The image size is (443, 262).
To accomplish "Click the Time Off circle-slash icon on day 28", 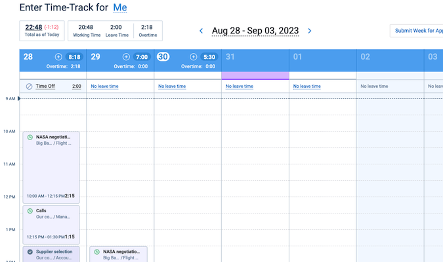I will pos(29,86).
